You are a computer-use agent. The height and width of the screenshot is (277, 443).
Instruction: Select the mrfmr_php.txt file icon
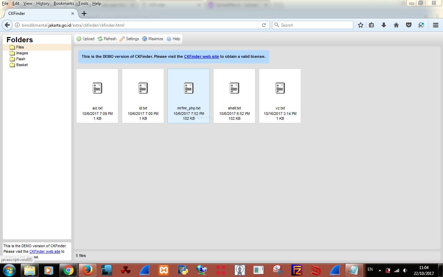(x=189, y=88)
